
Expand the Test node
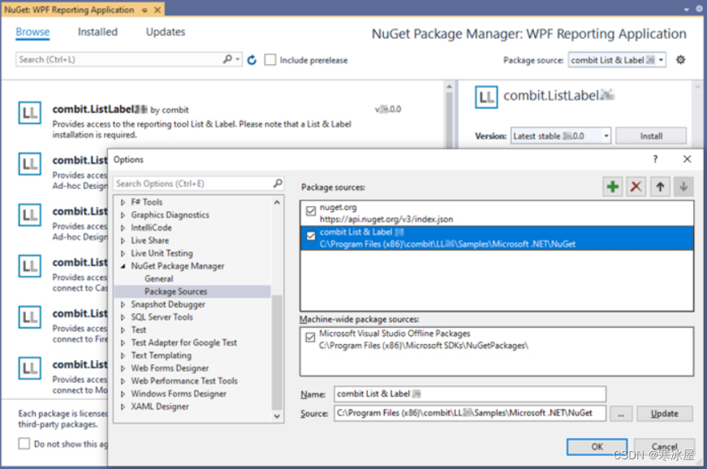123,330
